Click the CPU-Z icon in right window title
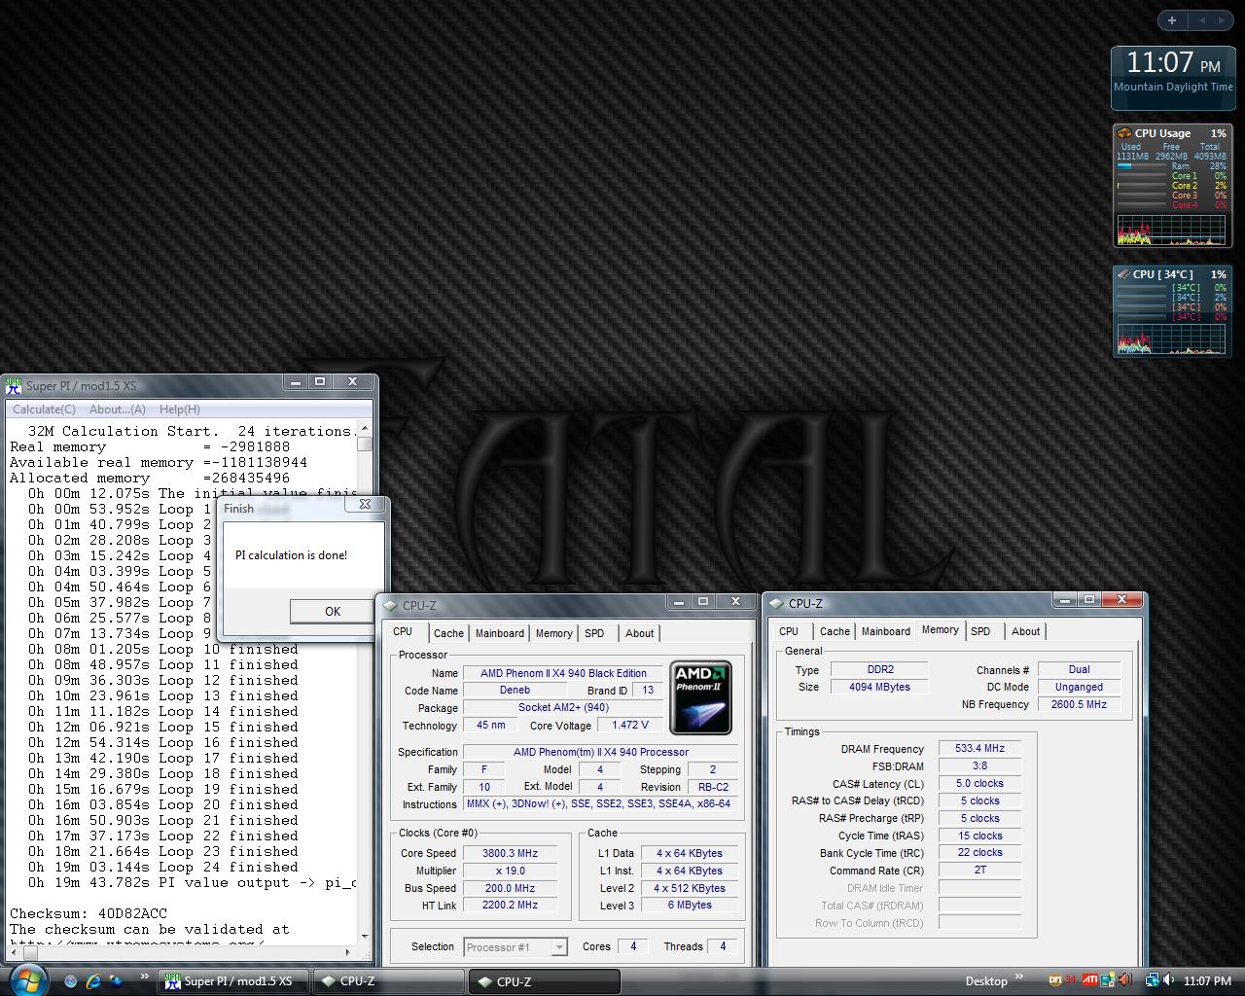The width and height of the screenshot is (1245, 996). 777,603
